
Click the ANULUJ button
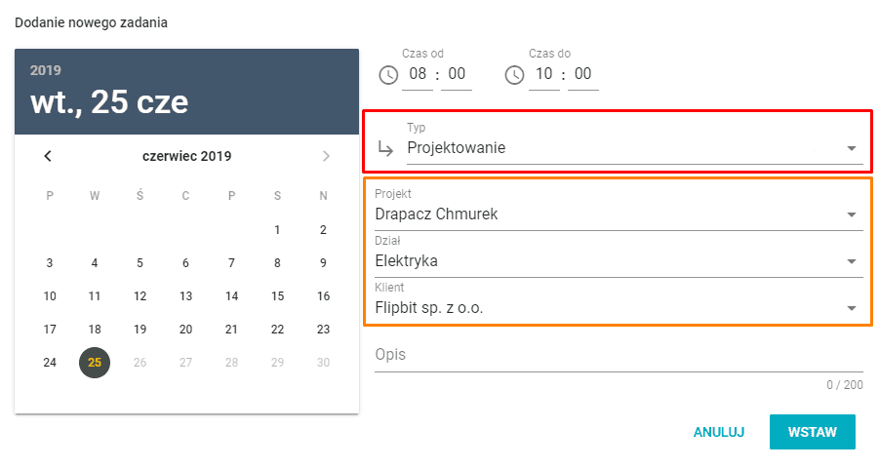(x=719, y=432)
